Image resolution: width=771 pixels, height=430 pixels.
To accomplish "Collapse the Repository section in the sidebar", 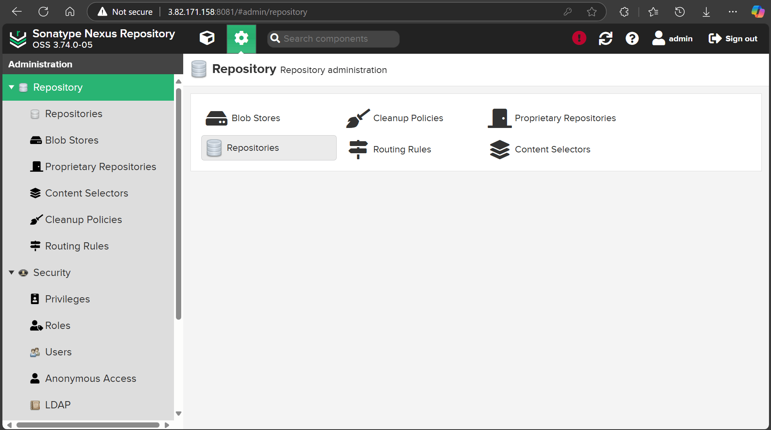I will (12, 87).
